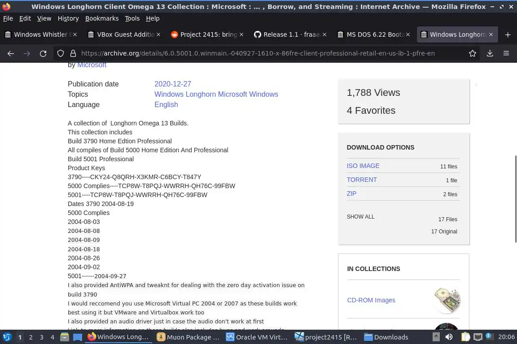
Task: Open the TORRENT download link
Action: point(362,180)
